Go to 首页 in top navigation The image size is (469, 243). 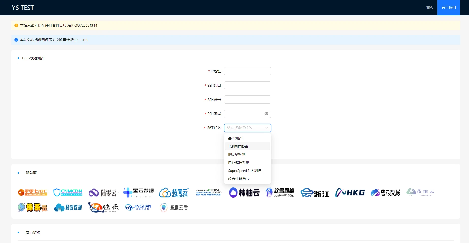tap(430, 8)
